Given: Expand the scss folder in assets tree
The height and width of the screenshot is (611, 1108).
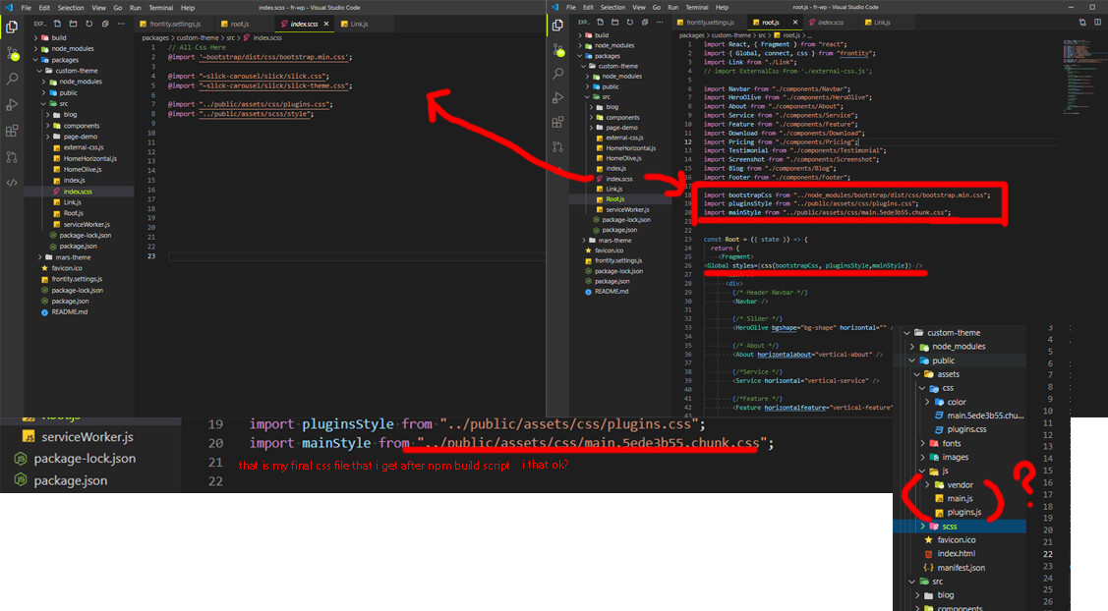Looking at the screenshot, I should (949, 527).
